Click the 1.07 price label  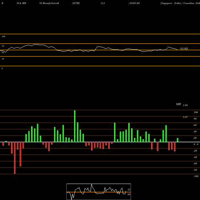(x=185, y=117)
